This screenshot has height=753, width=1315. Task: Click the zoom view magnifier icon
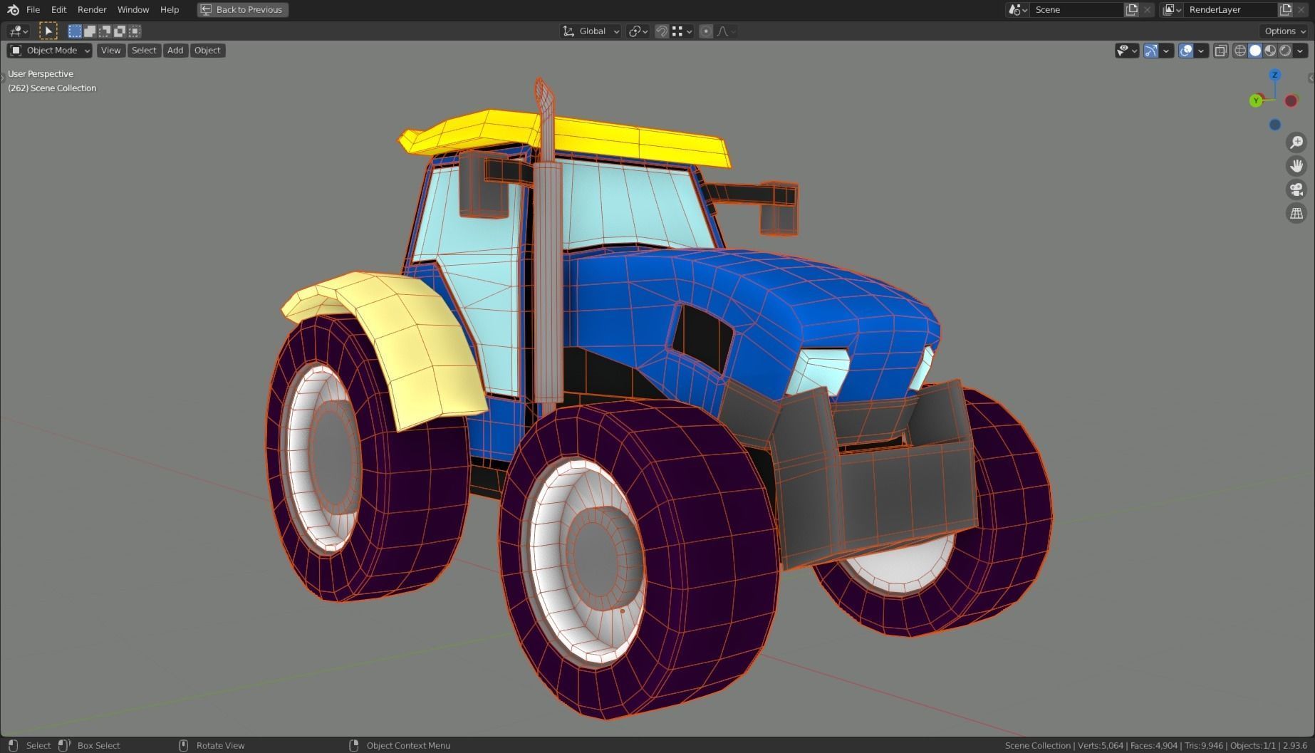(1296, 142)
